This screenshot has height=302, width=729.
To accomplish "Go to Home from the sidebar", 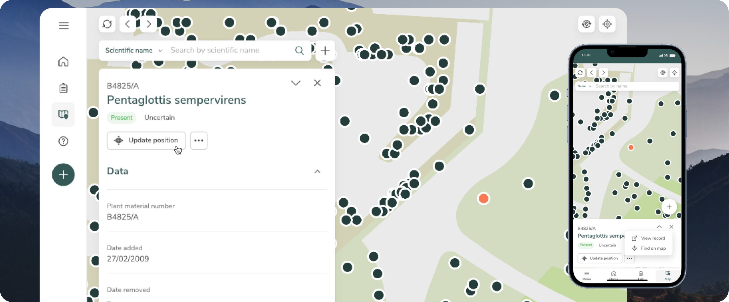I will pyautogui.click(x=63, y=62).
